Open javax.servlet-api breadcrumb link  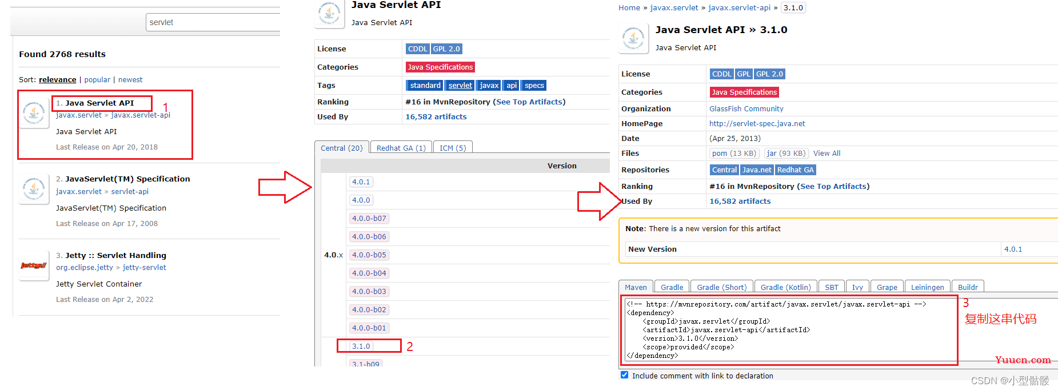coord(740,8)
